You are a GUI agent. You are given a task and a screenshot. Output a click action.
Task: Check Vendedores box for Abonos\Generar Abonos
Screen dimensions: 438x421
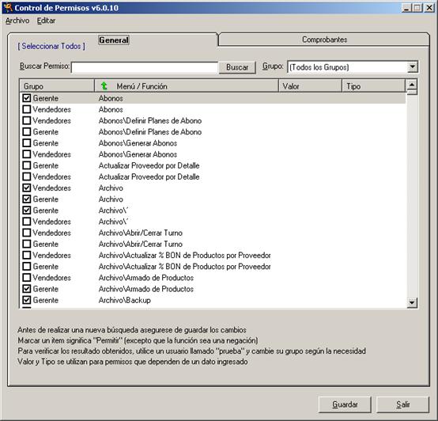[x=27, y=154]
